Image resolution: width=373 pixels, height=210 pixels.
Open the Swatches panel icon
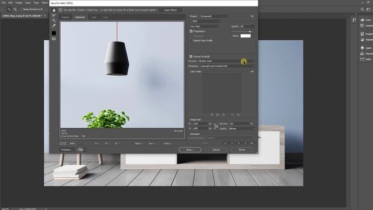tap(363, 26)
